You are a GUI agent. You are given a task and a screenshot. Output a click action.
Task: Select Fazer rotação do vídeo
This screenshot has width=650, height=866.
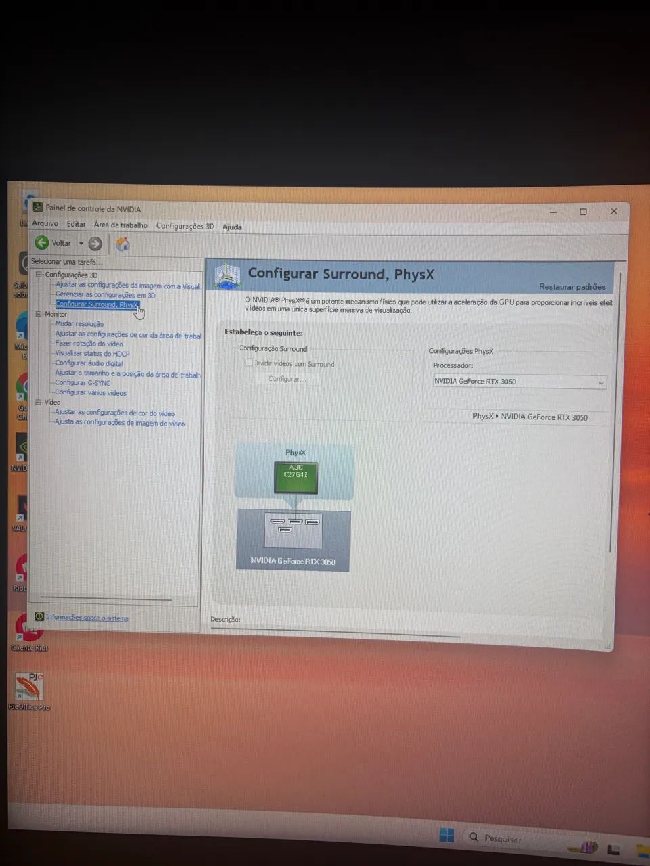click(89, 344)
